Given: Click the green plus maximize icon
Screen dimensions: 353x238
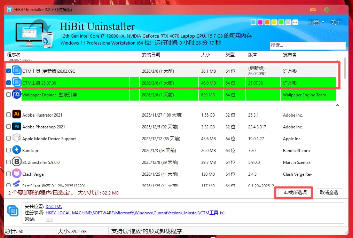Looking at the screenshot, I should [327, 10].
